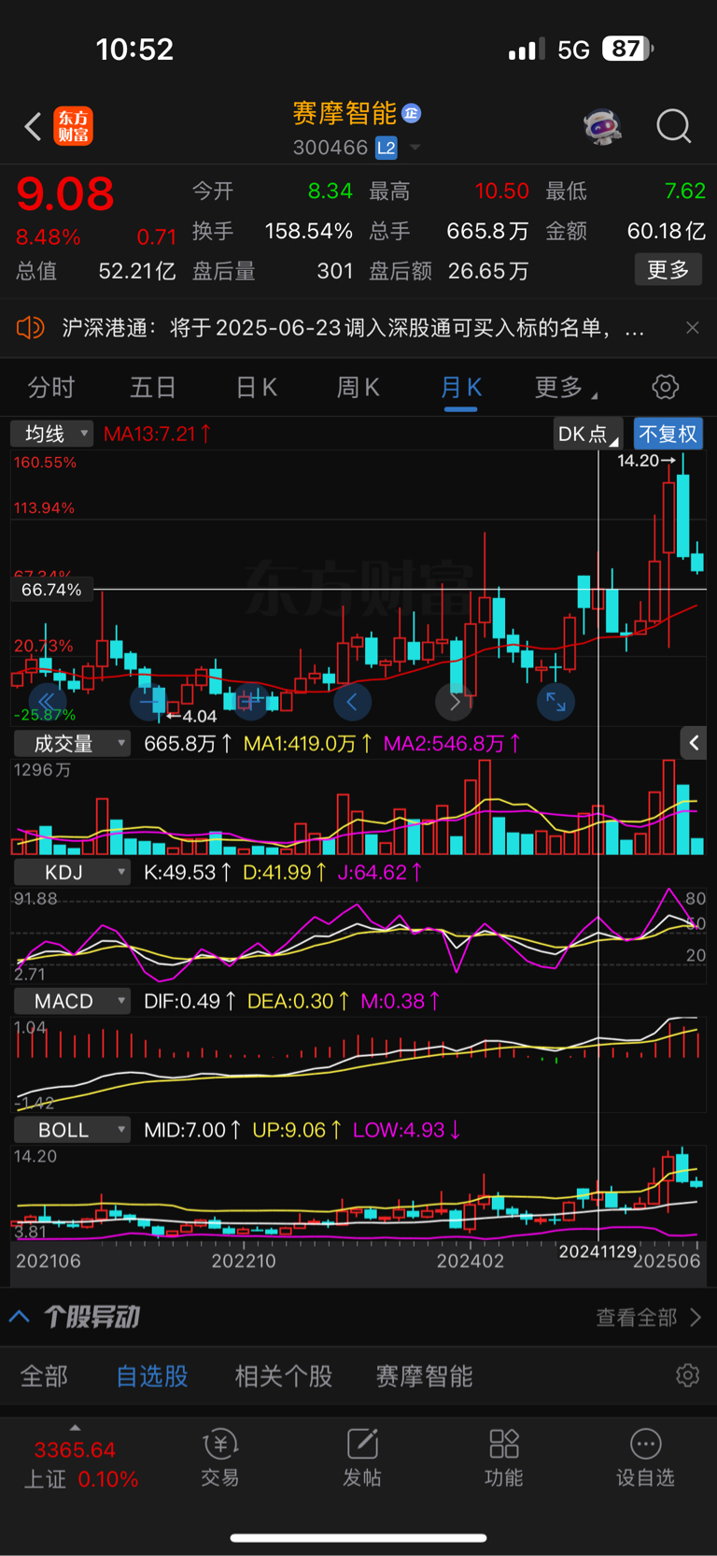Open 交易 trading in bottom bar

[220, 1457]
